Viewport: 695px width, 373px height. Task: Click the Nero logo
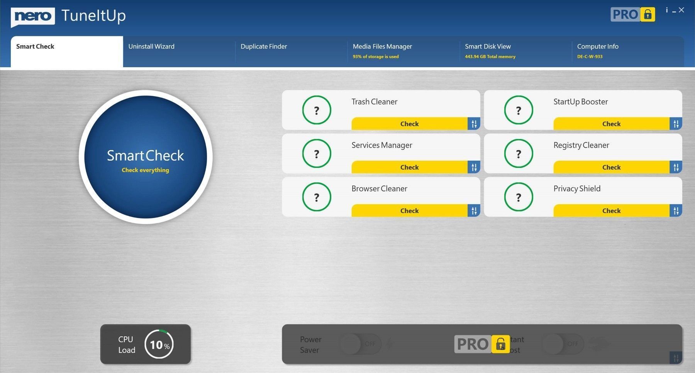pos(33,17)
